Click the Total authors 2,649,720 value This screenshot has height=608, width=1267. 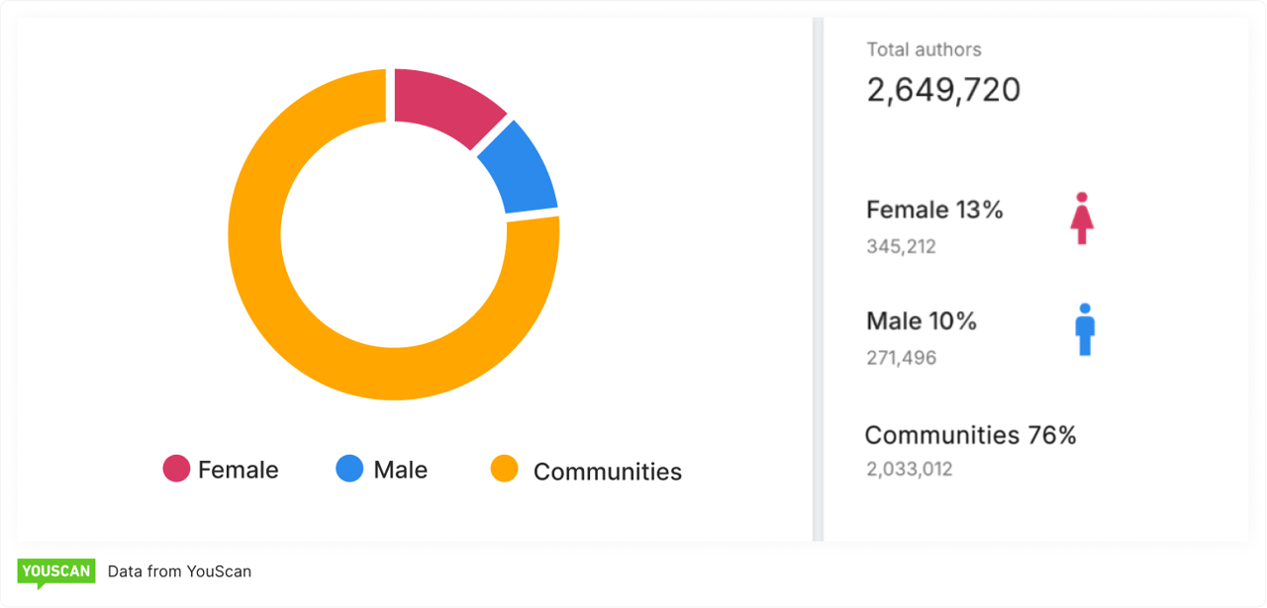[x=943, y=89]
